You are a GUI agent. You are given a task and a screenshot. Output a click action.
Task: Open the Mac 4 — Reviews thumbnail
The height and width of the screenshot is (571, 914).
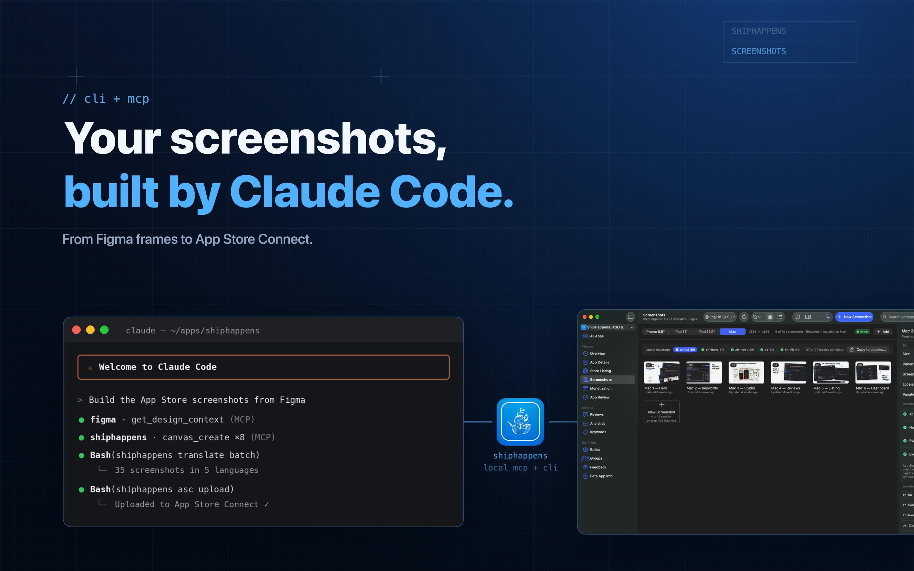click(789, 372)
